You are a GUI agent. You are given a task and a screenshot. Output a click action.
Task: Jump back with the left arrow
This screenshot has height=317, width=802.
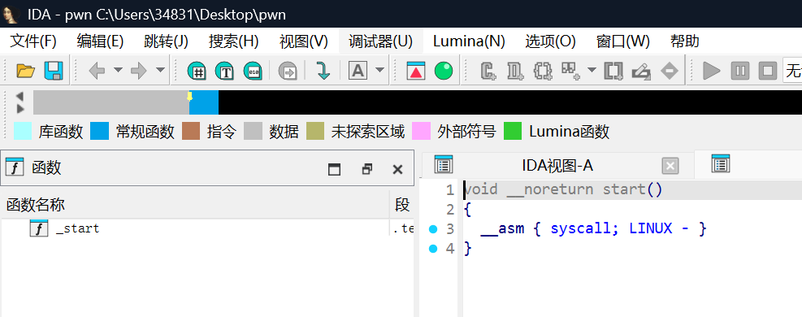(98, 71)
